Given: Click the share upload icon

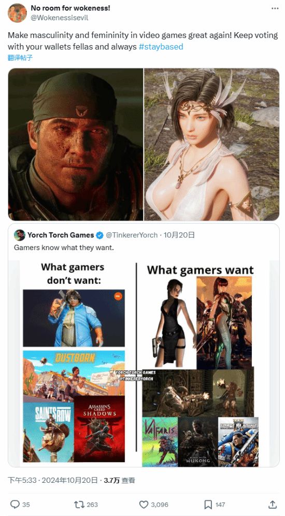Looking at the screenshot, I should coord(273,504).
